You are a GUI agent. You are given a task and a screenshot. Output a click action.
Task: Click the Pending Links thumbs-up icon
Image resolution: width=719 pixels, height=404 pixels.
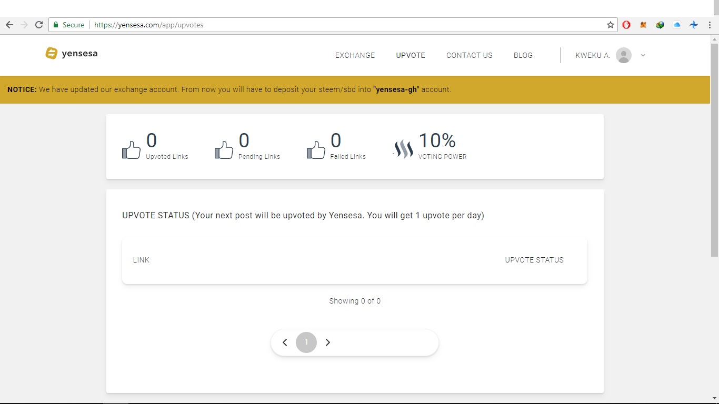pyautogui.click(x=224, y=150)
